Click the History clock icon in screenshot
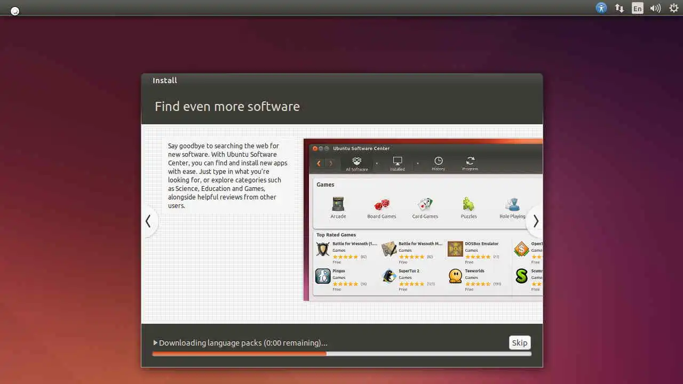The image size is (683, 384). [438, 161]
